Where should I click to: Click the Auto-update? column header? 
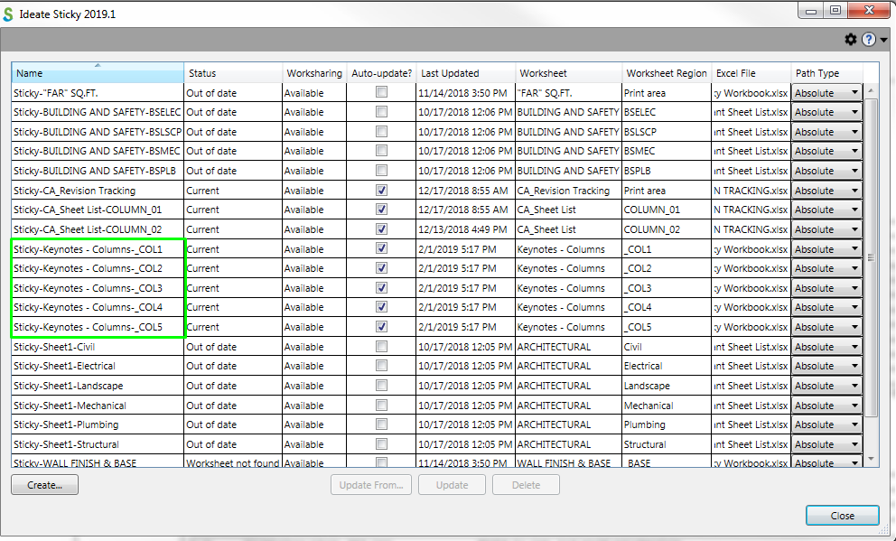(x=381, y=72)
